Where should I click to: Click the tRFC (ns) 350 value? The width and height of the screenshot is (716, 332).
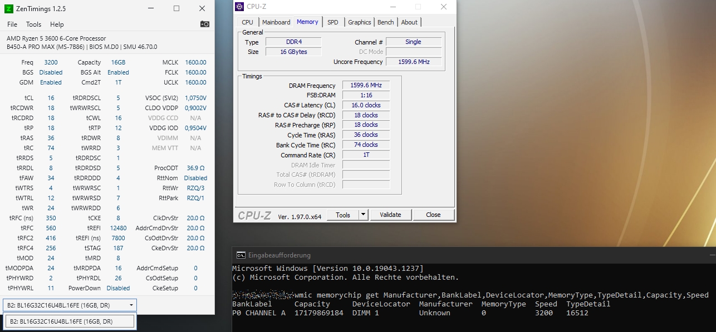coord(51,218)
